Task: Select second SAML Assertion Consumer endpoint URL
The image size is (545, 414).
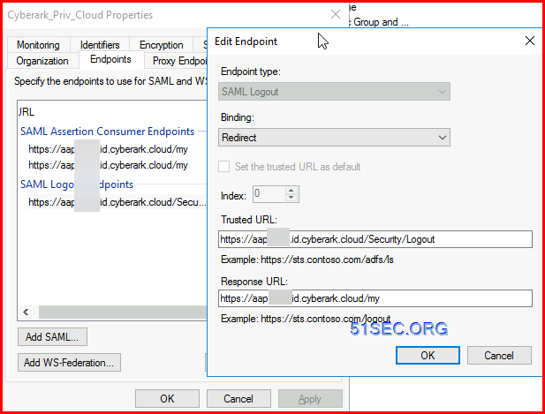Action: [x=108, y=165]
